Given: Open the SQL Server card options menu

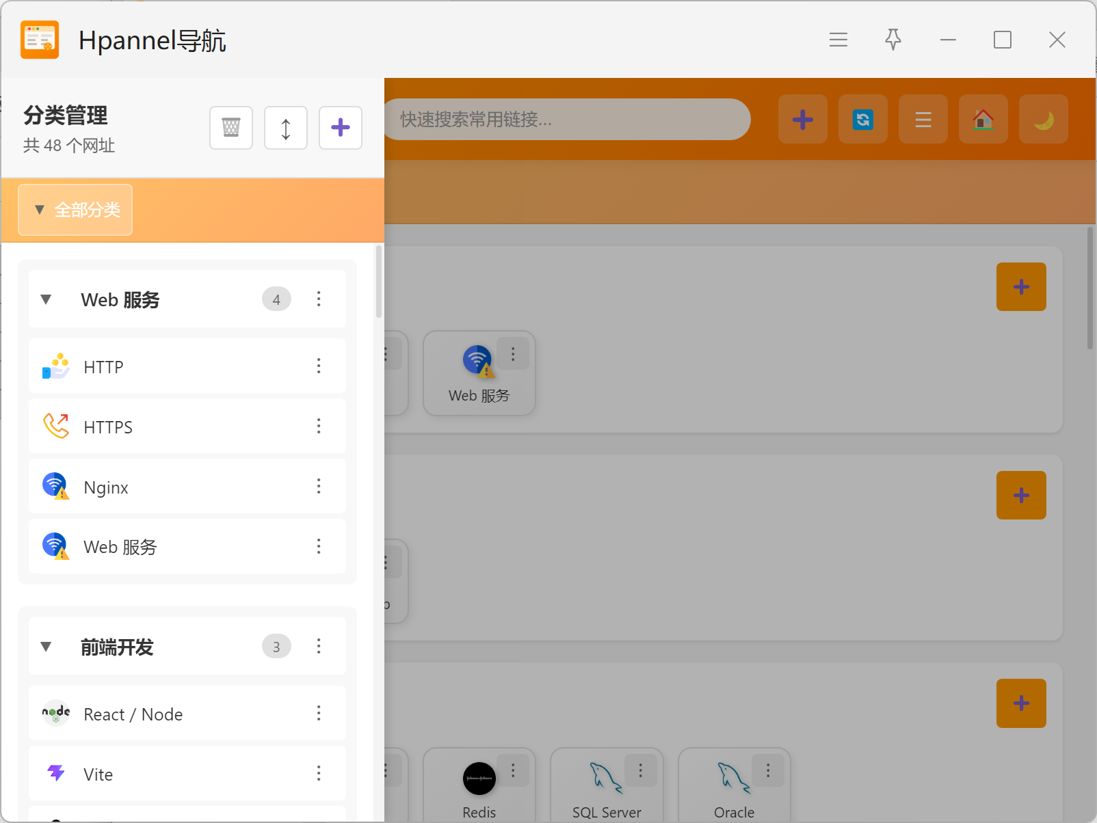Looking at the screenshot, I should (640, 771).
